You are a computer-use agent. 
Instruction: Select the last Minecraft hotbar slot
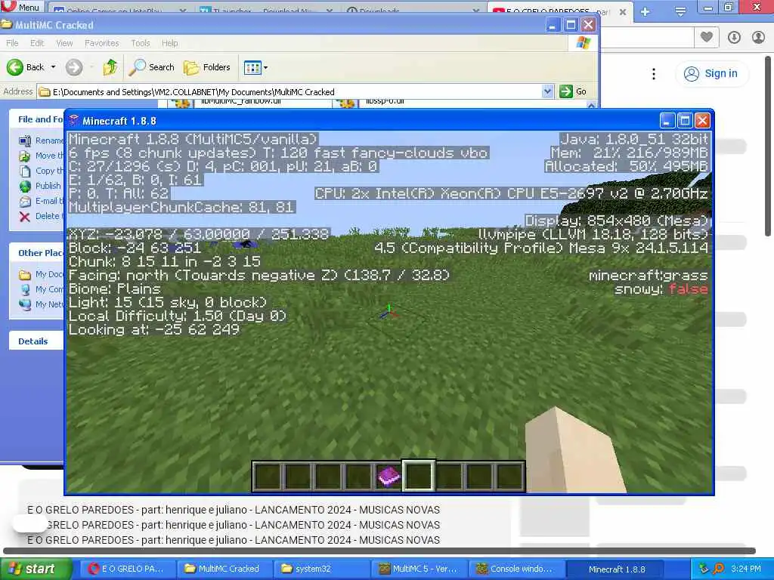pyautogui.click(x=509, y=477)
